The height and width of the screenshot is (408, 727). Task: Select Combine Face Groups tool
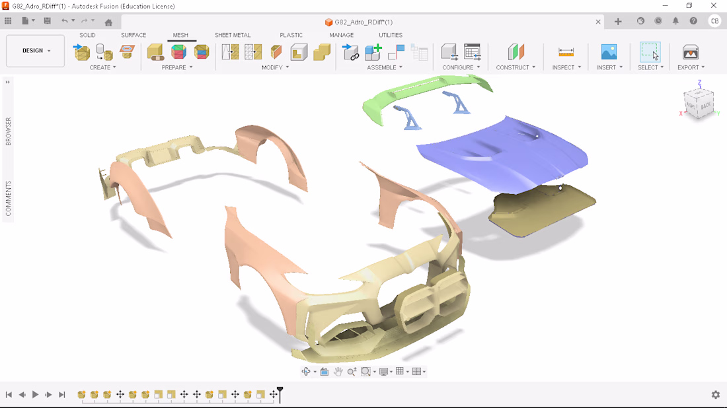pyautogui.click(x=201, y=52)
